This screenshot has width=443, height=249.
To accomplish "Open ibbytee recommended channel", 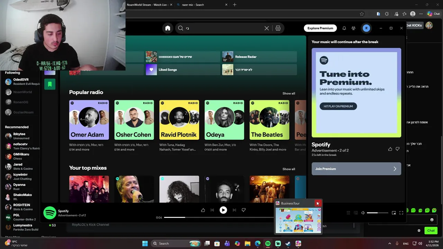I will coord(23,136).
